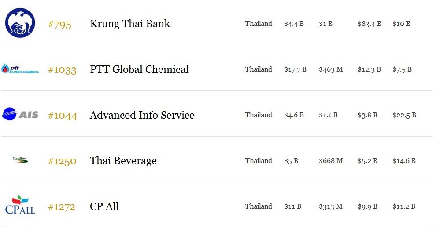This screenshot has height=228, width=436.
Task: Select rank number #1033
Action: point(62,70)
